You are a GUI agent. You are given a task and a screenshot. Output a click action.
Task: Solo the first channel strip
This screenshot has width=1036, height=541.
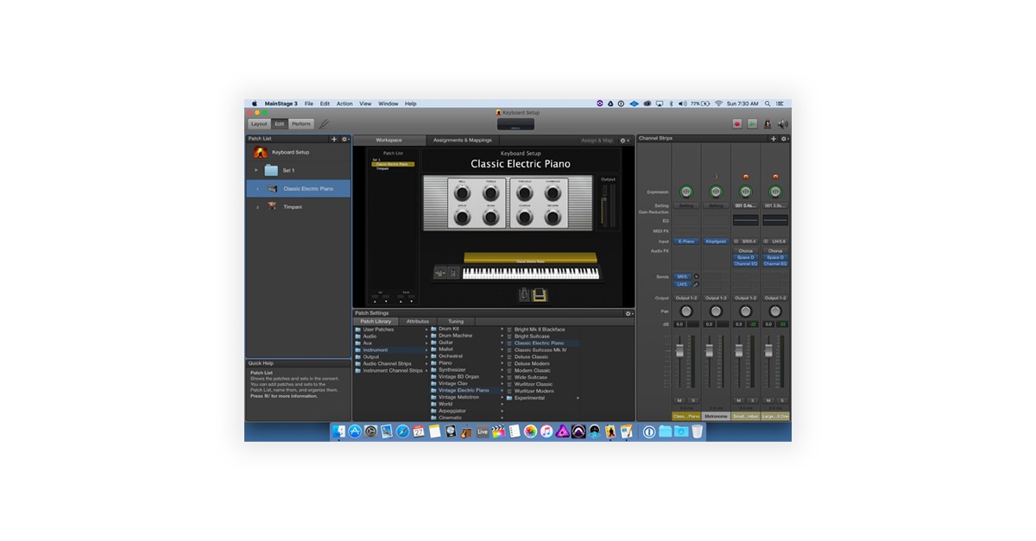[x=692, y=400]
